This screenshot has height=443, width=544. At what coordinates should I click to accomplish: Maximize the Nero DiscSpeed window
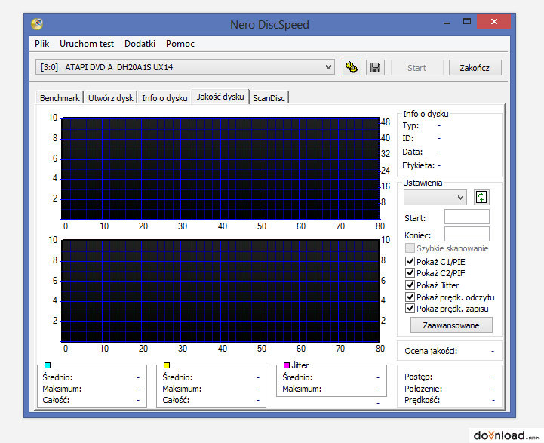[x=467, y=21]
